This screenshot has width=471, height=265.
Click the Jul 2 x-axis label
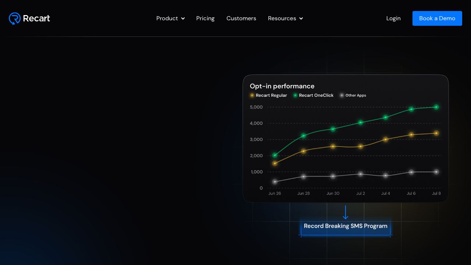(361, 193)
